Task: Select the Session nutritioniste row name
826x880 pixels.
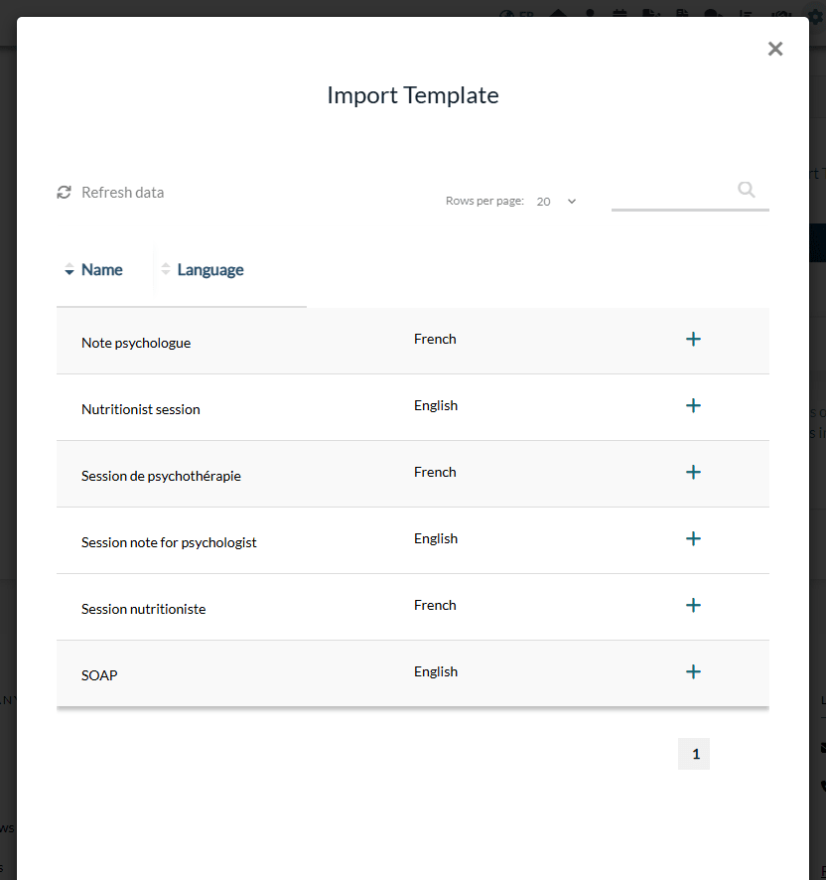Action: [x=143, y=609]
